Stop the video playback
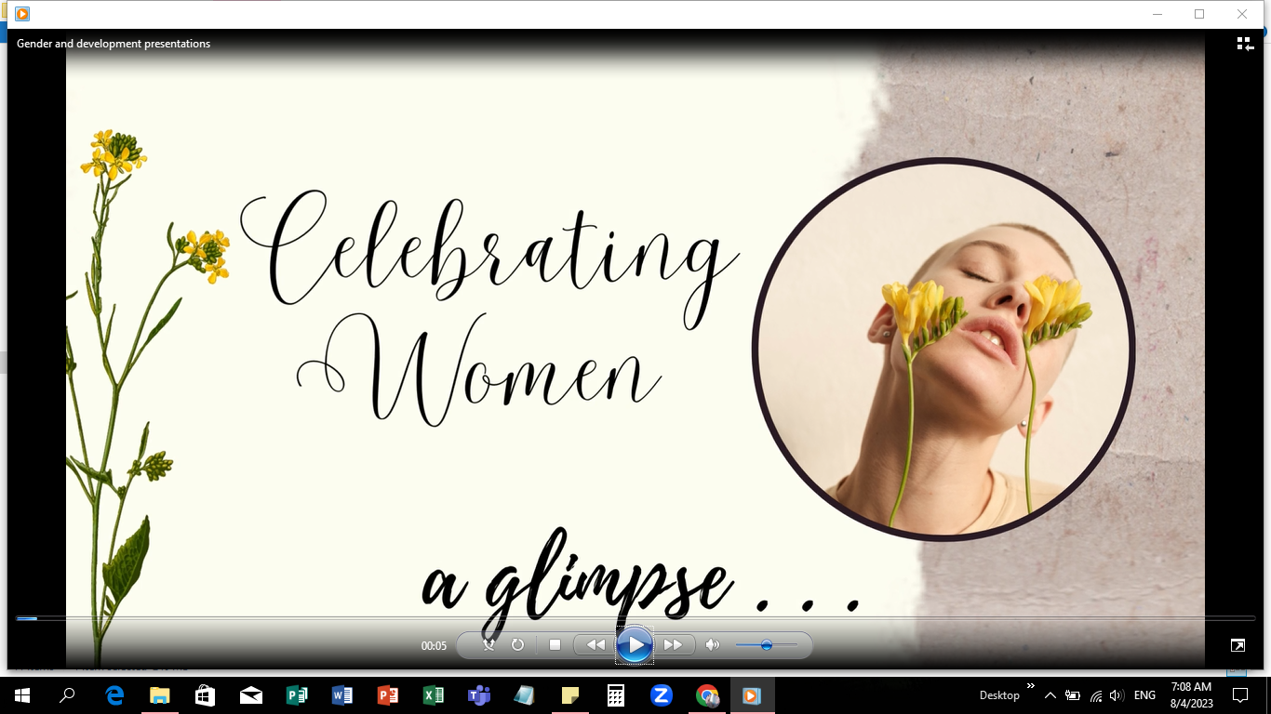This screenshot has height=714, width=1271. pyautogui.click(x=555, y=644)
